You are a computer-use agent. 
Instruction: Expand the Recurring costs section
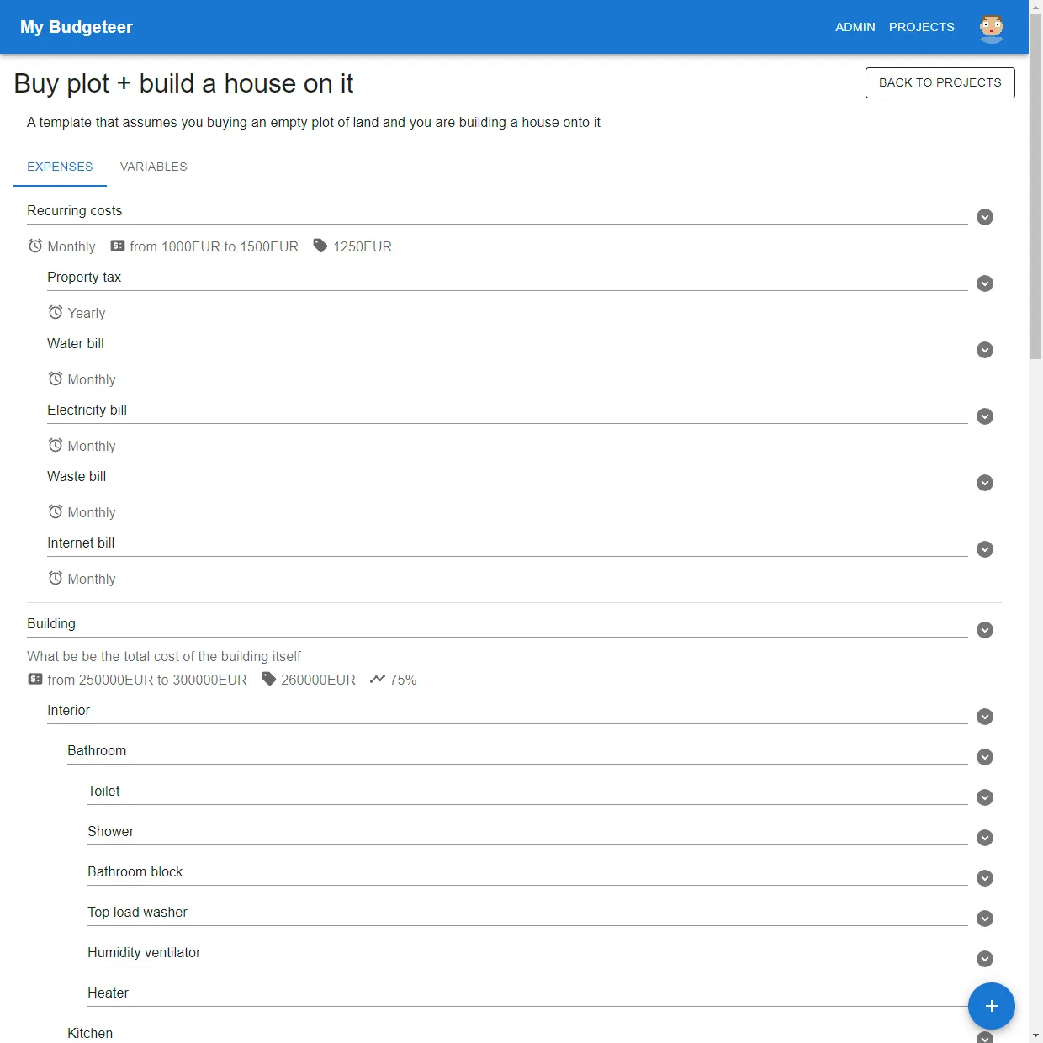984,217
